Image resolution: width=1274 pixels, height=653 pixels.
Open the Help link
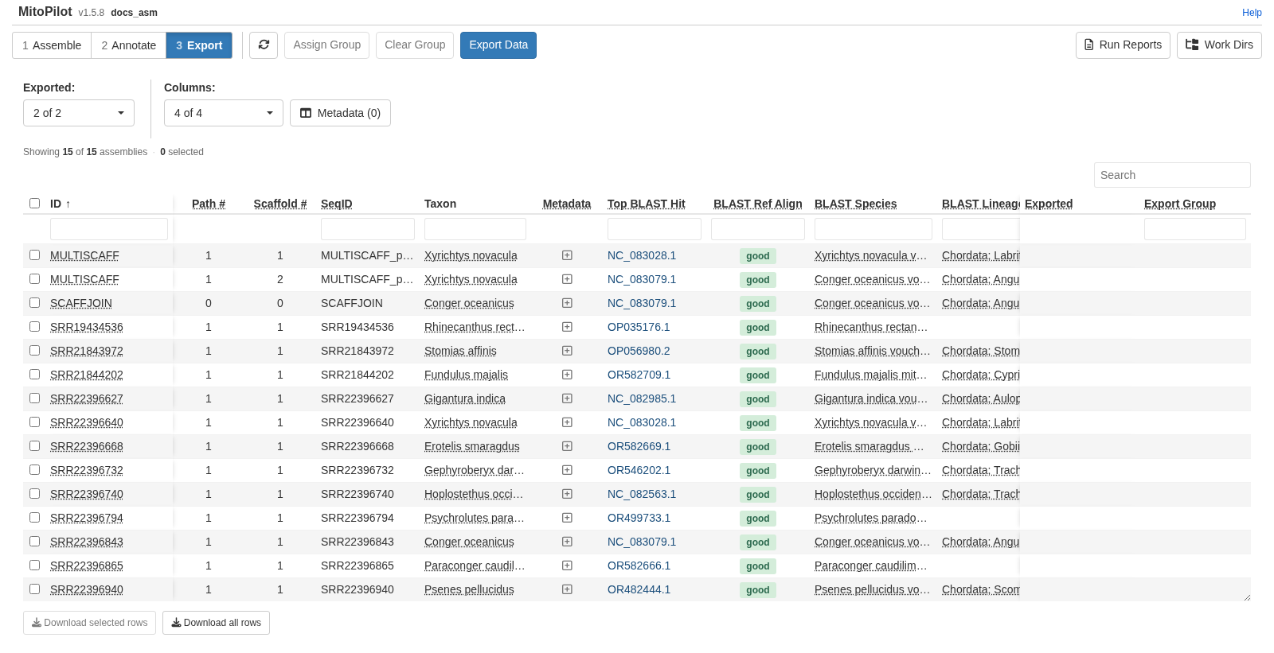pos(1252,13)
